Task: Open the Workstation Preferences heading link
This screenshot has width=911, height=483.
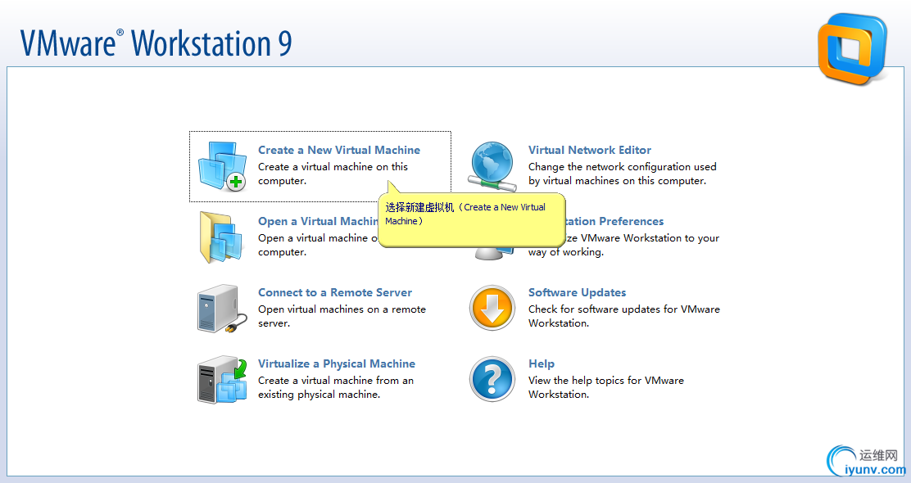Action: click(x=614, y=221)
